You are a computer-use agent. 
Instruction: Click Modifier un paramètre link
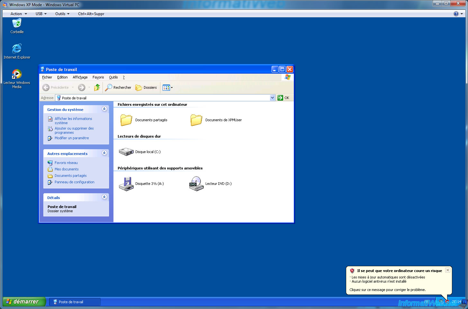pyautogui.click(x=72, y=138)
